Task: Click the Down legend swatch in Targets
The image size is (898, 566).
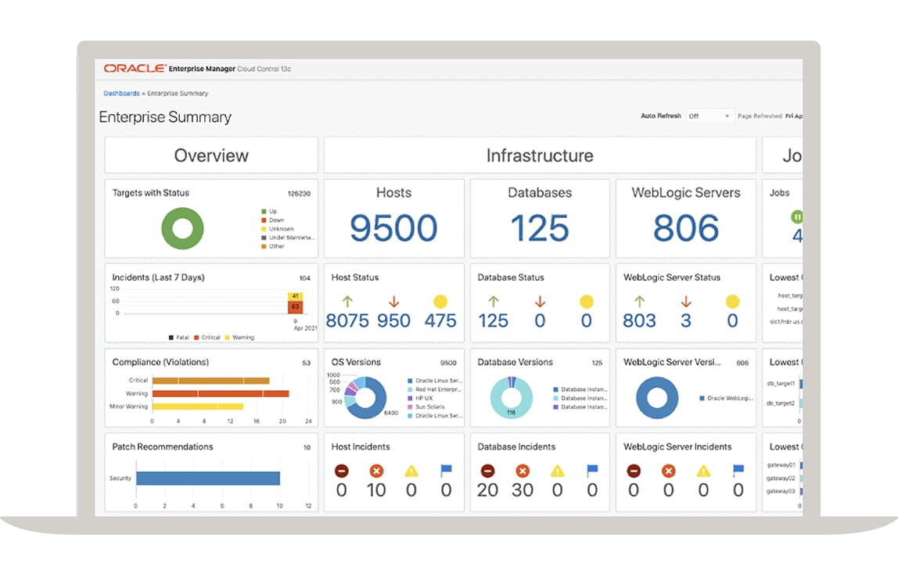Action: 264,220
